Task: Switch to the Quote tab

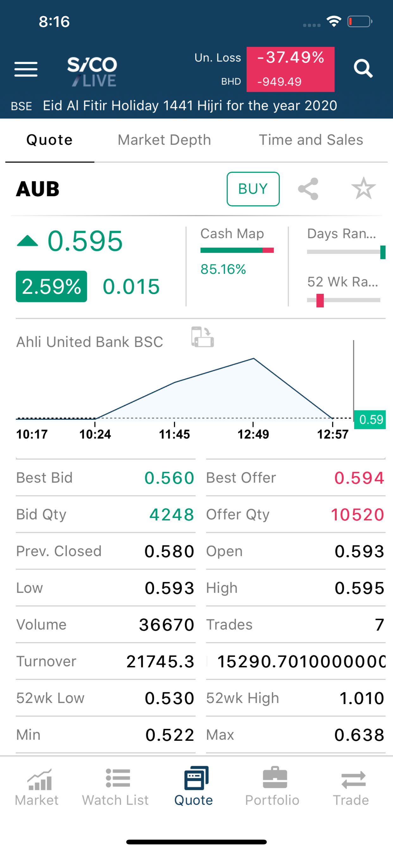Action: click(x=50, y=140)
